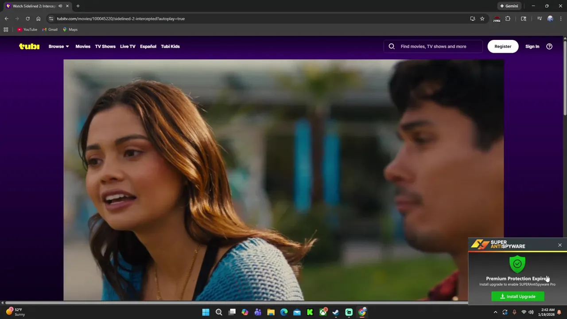Close the SUPERAntiSpyware popup
The width and height of the screenshot is (567, 319).
(560, 245)
